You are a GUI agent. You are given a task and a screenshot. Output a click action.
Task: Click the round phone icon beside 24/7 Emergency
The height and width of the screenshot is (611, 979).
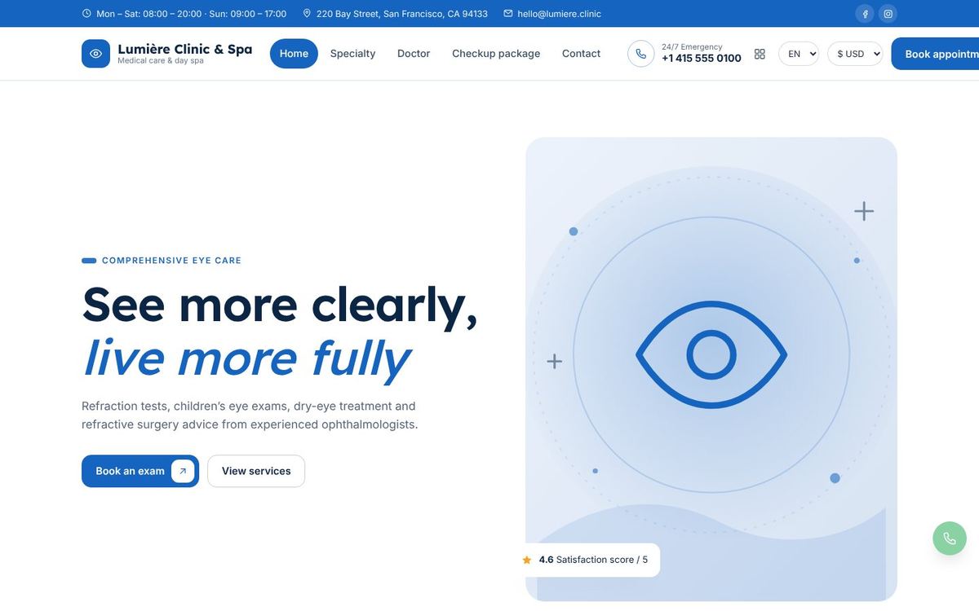641,54
